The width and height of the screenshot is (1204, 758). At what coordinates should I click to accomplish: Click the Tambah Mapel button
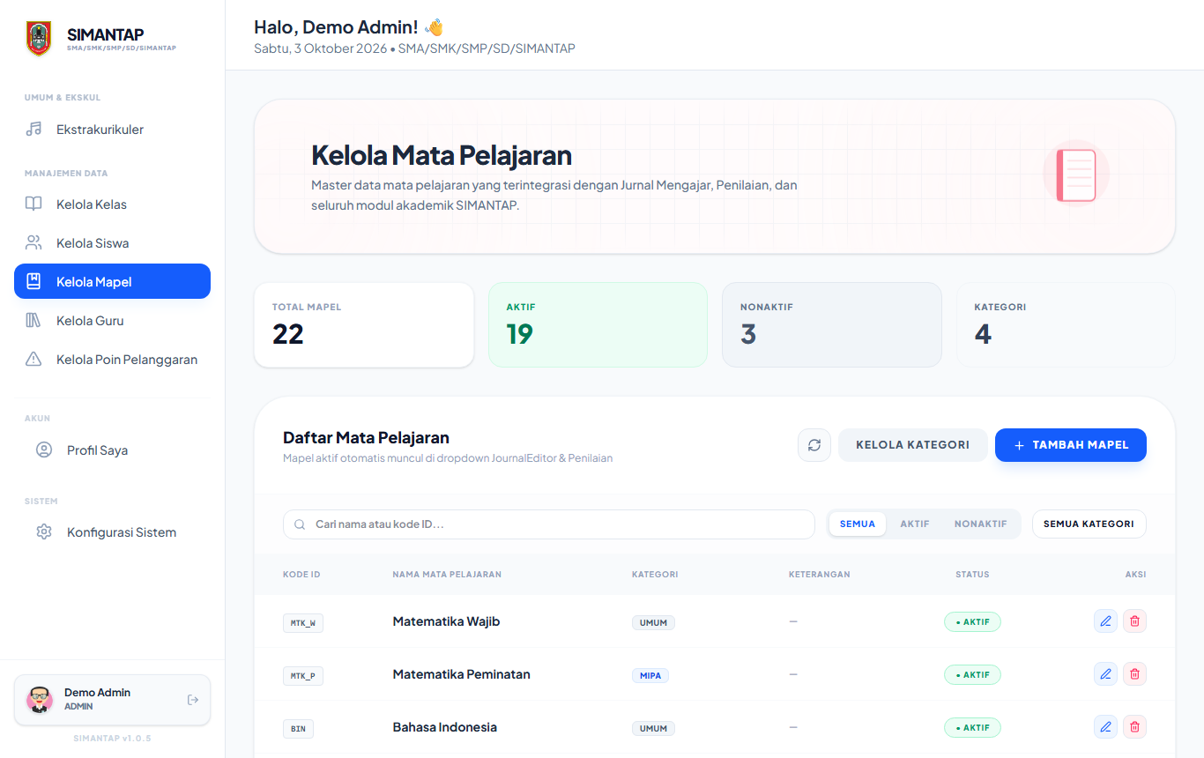pos(1071,445)
